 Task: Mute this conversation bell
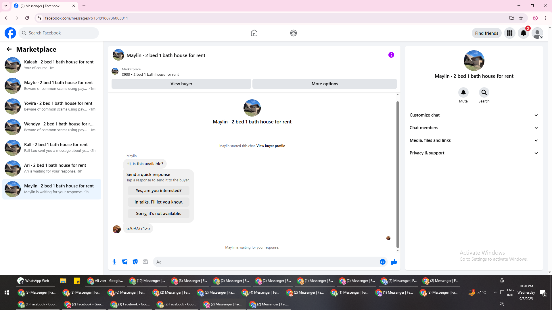(x=463, y=92)
